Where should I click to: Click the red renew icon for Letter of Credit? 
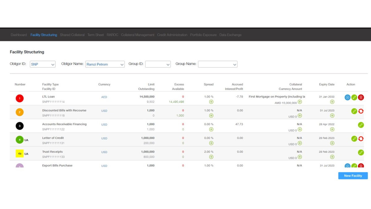[361, 139]
